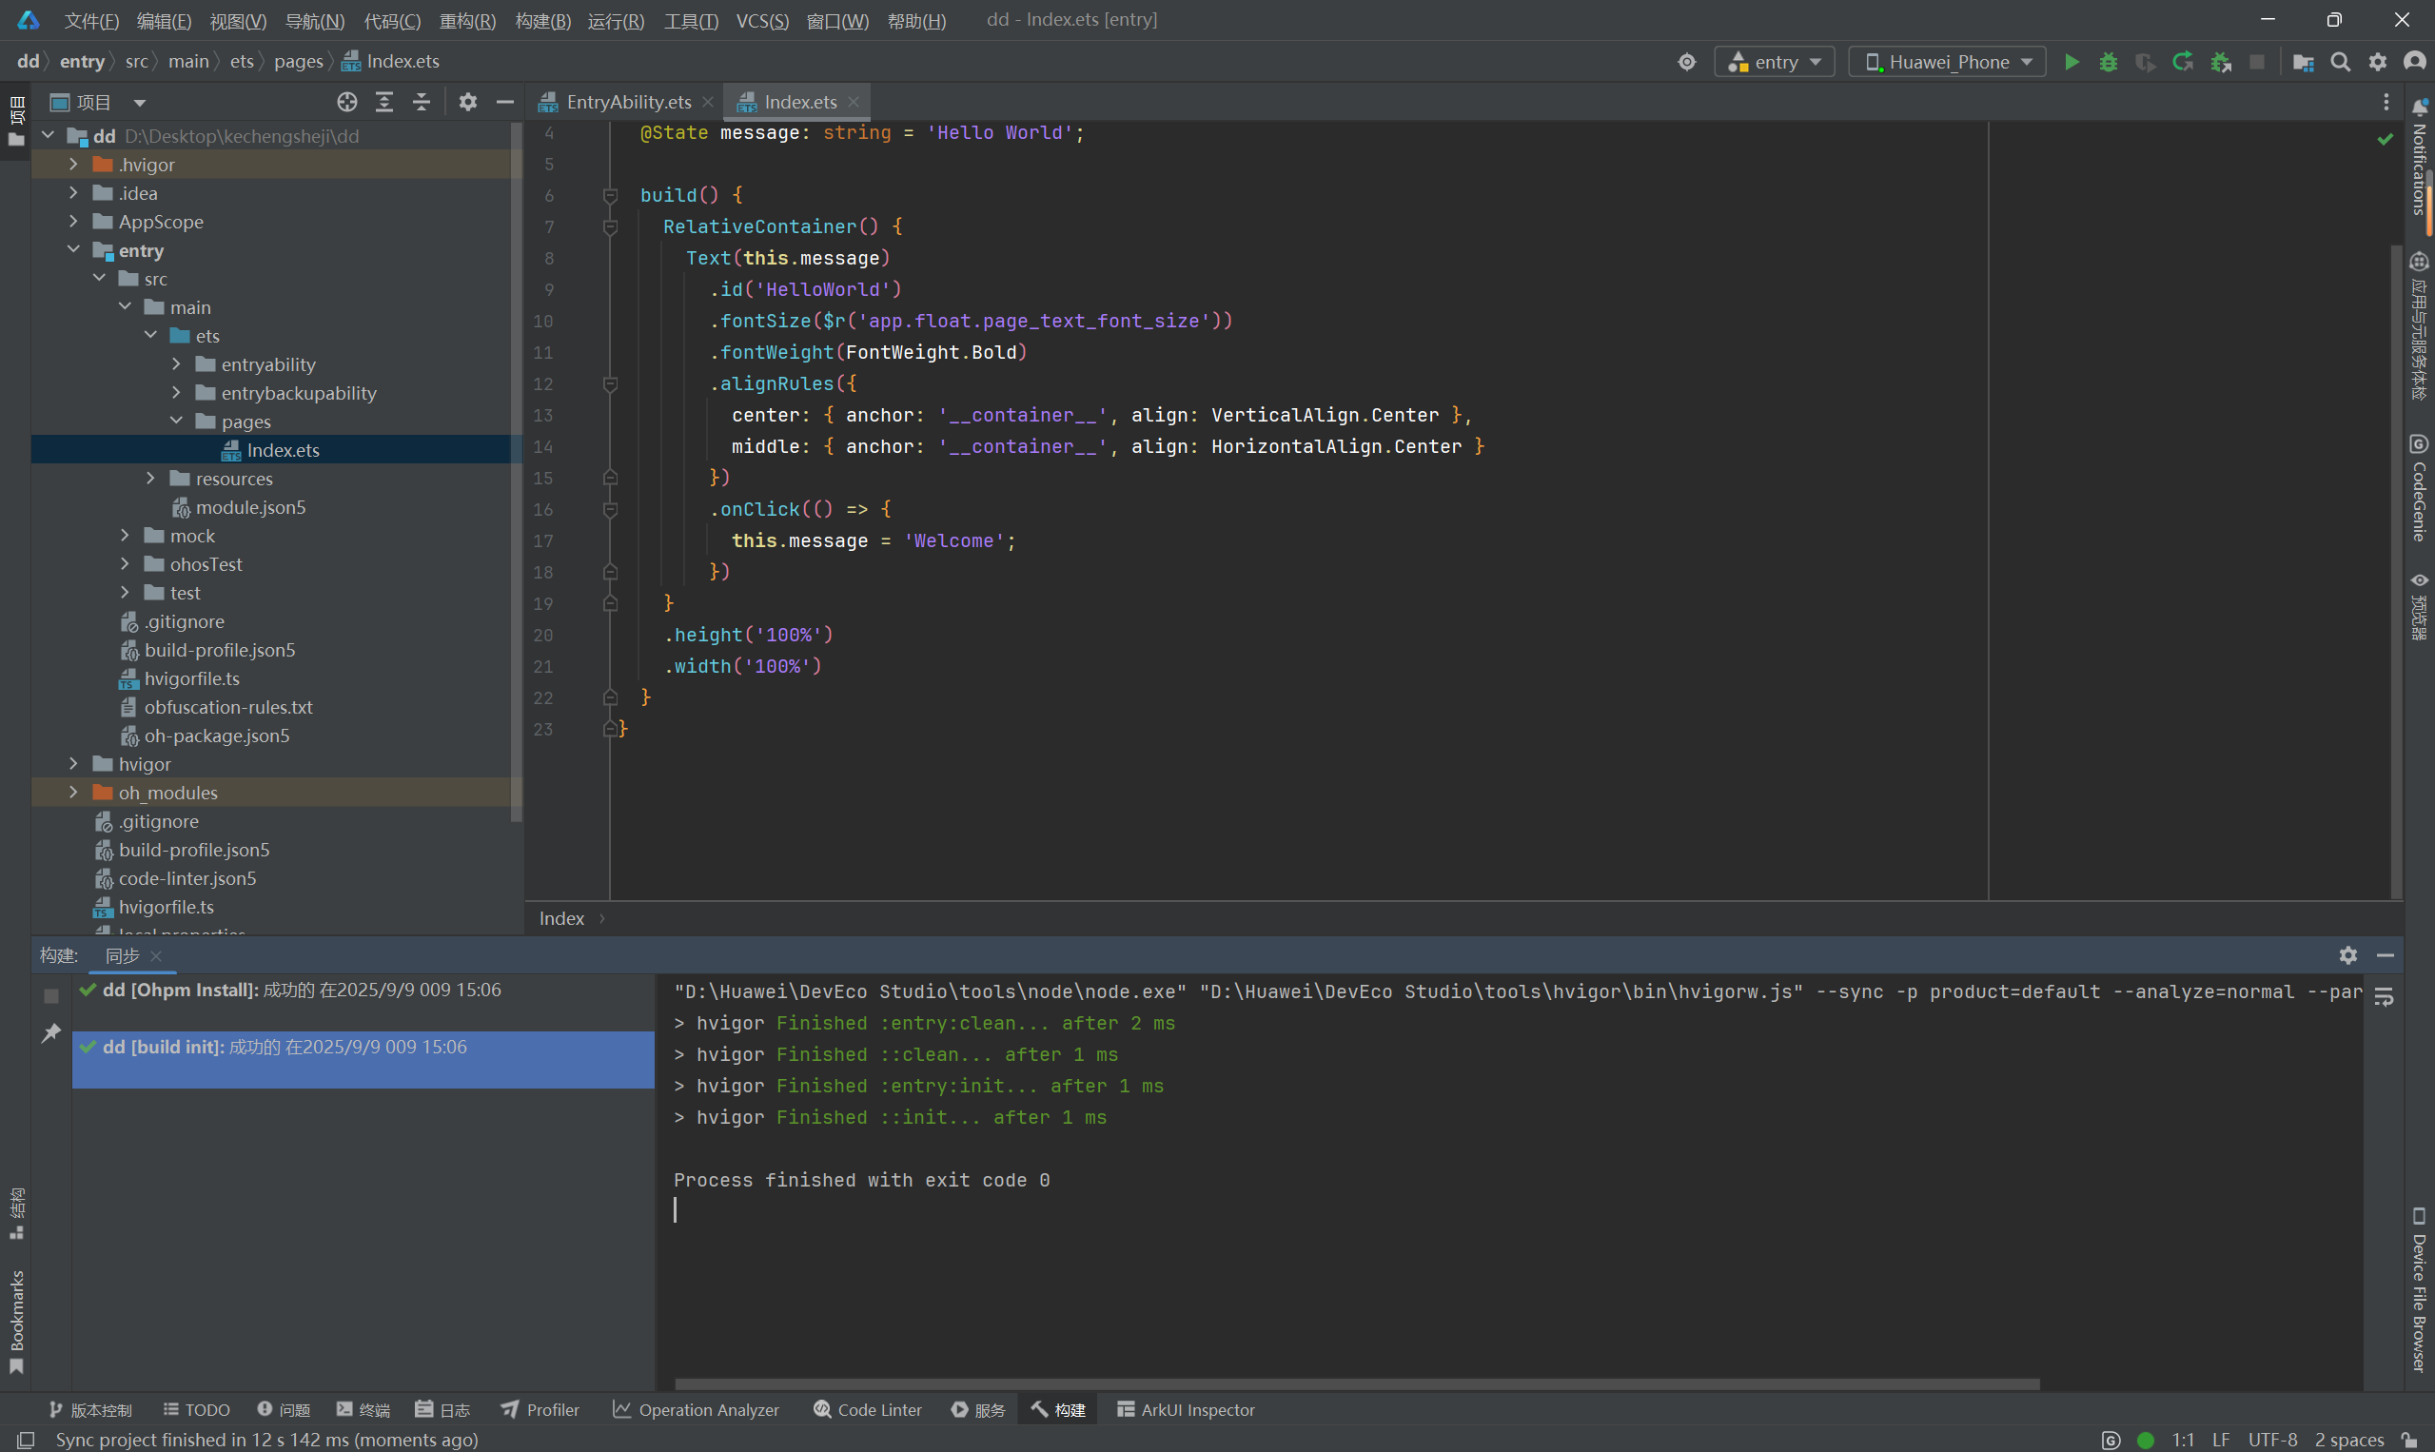
Task: Click the UTF-8 encoding status entry
Action: pos(2271,1440)
